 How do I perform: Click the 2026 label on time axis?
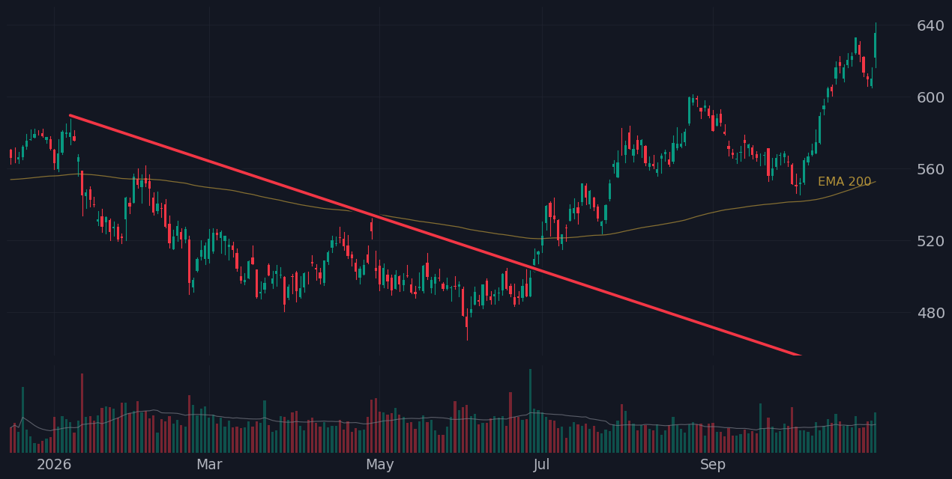[x=54, y=465]
